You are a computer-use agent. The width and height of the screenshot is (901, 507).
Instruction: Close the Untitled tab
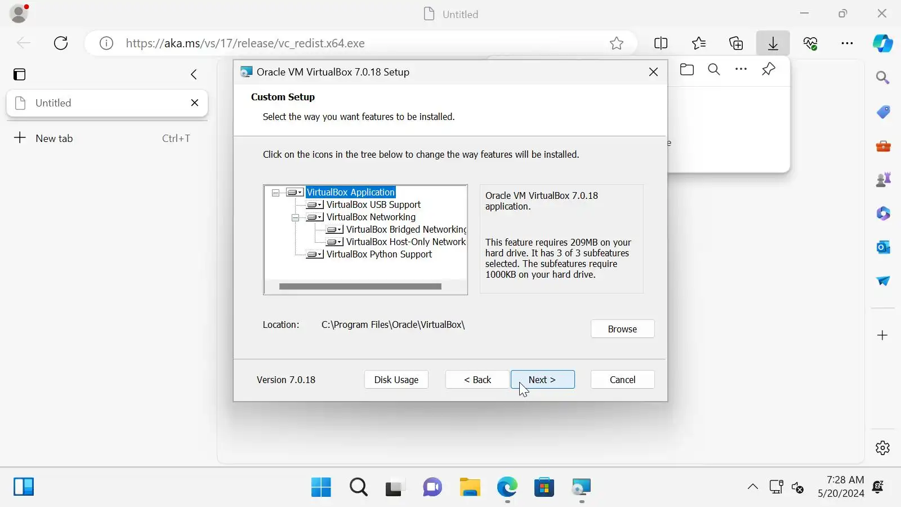click(195, 103)
